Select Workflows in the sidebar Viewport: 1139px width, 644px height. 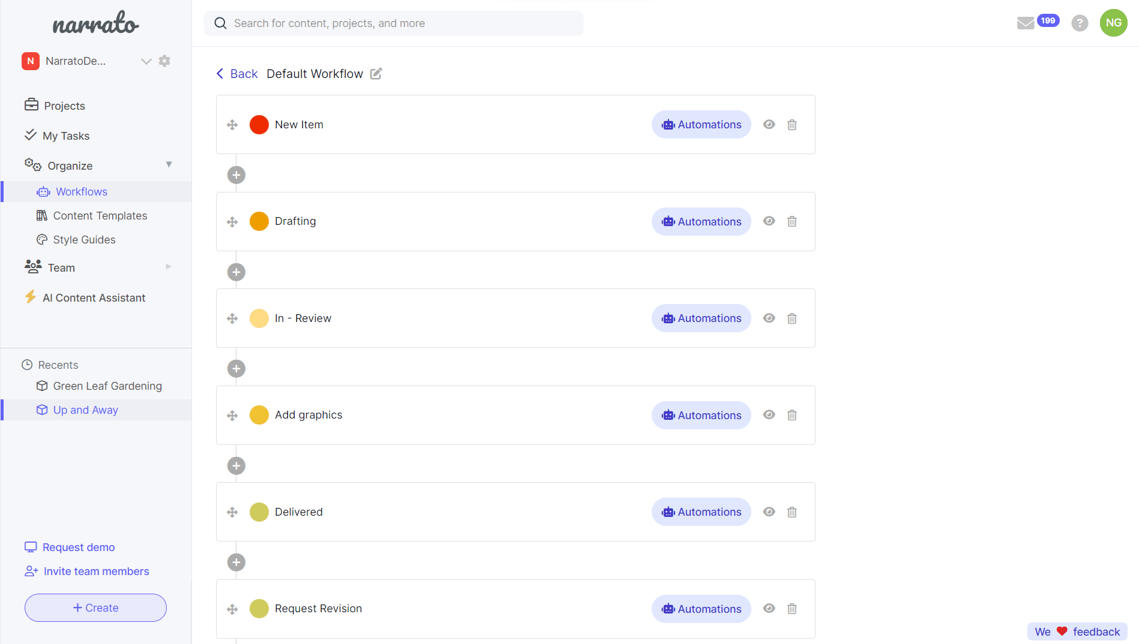pyautogui.click(x=97, y=192)
